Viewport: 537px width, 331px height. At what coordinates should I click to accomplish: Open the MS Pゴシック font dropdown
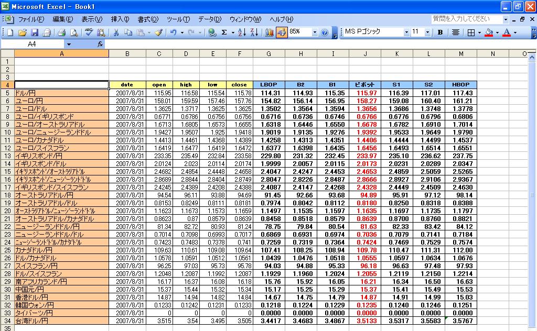tap(406, 32)
